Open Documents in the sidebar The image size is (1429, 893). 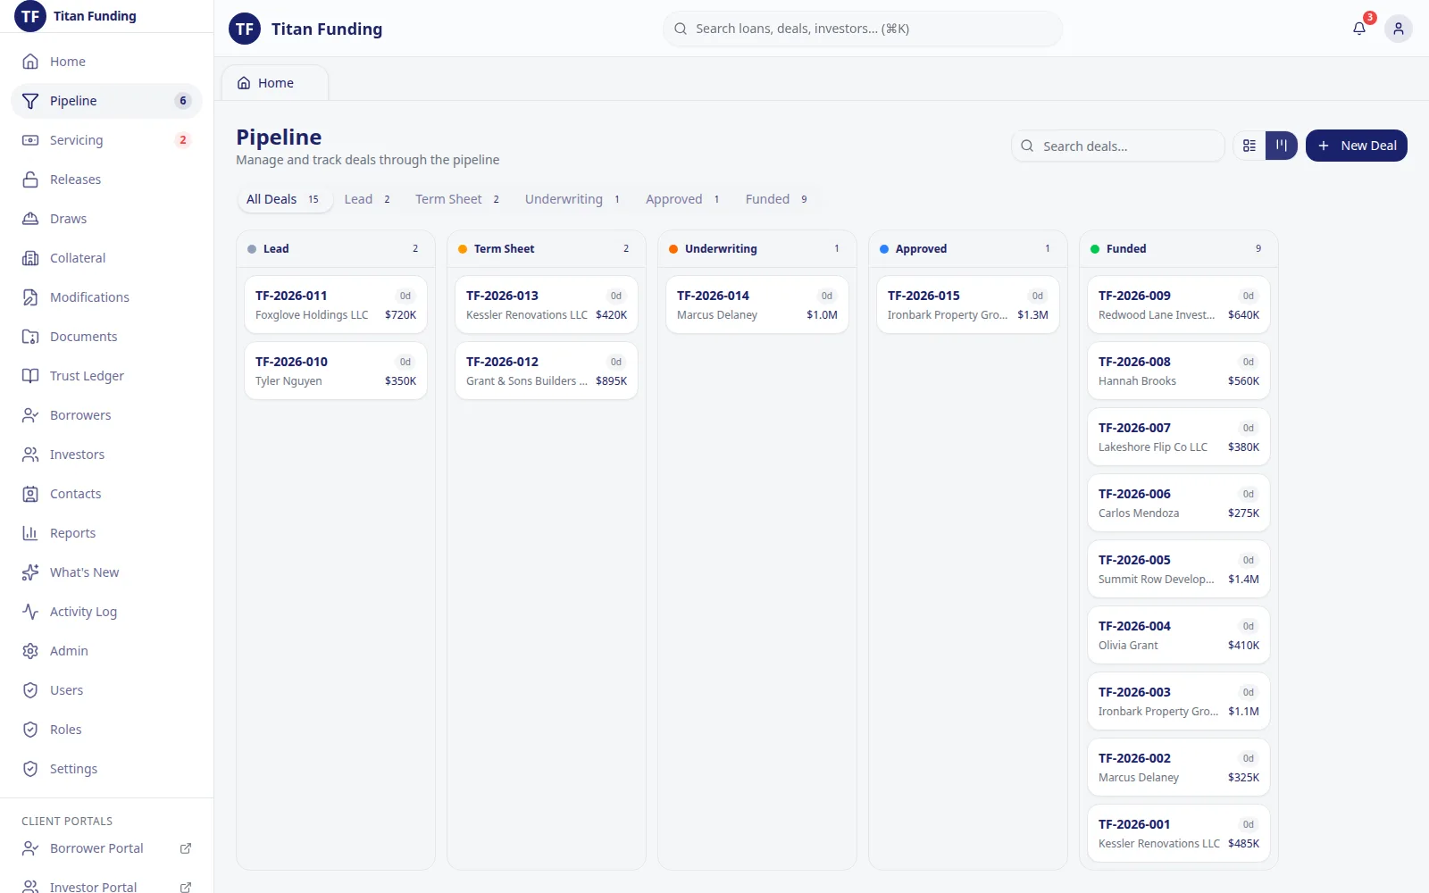[x=106, y=337]
